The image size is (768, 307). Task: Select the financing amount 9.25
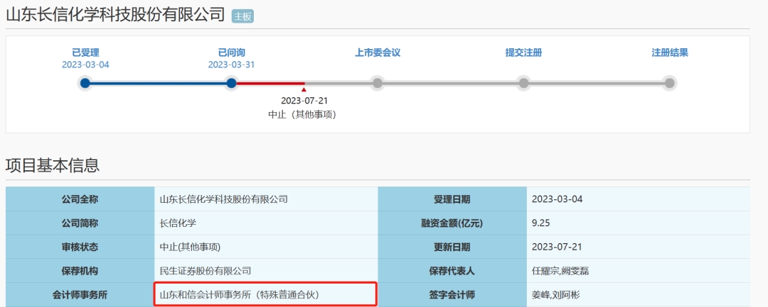coord(541,223)
